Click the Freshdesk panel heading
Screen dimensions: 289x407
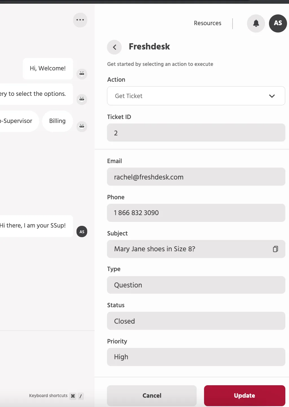(x=149, y=47)
